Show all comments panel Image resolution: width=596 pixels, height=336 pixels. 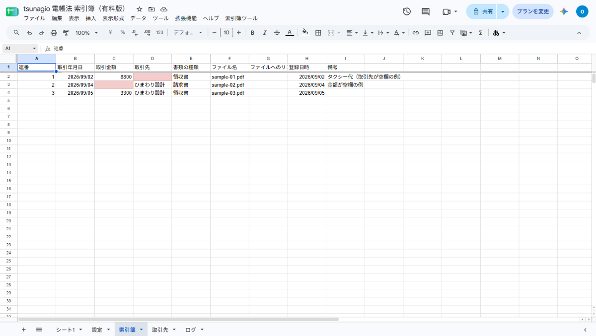pos(426,11)
